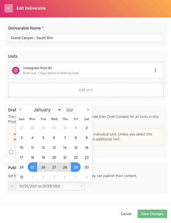Open the January month dropdown
The image size is (171, 223).
click(x=47, y=110)
